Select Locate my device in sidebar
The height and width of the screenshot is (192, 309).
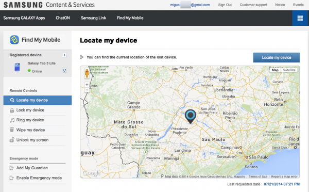click(x=38, y=100)
